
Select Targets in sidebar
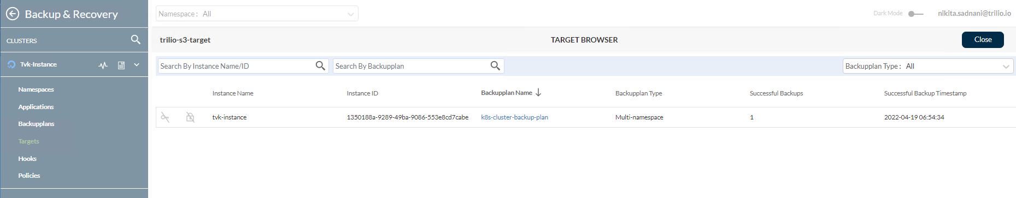tap(28, 141)
